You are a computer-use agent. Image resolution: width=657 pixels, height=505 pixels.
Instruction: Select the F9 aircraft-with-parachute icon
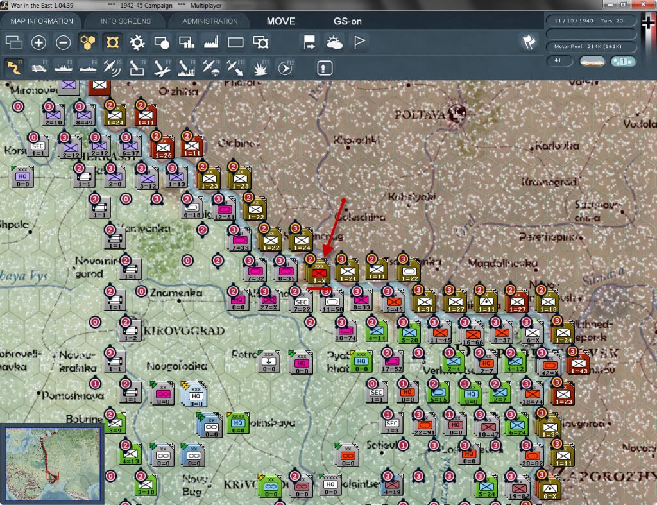click(211, 67)
